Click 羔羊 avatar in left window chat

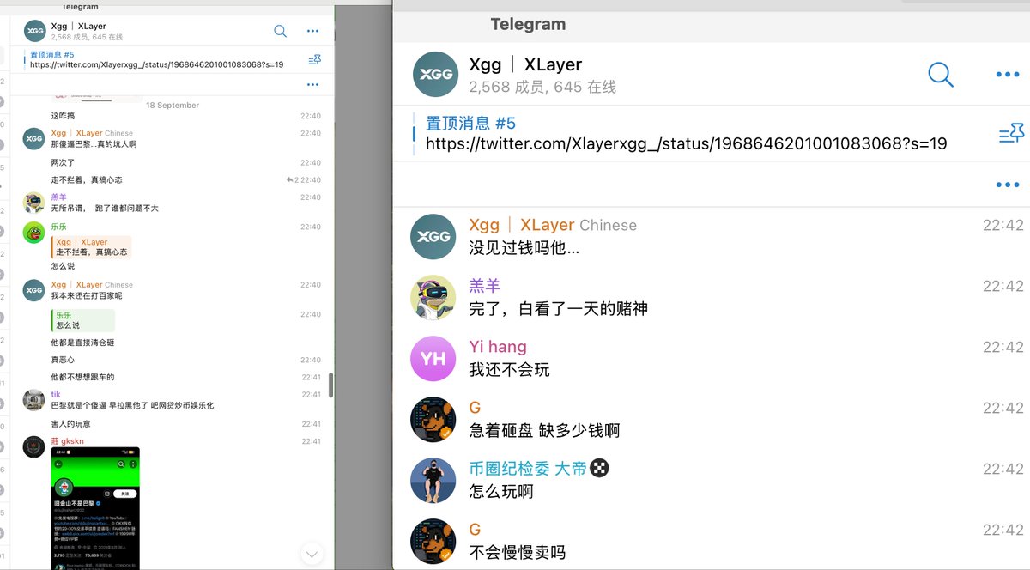tap(33, 203)
